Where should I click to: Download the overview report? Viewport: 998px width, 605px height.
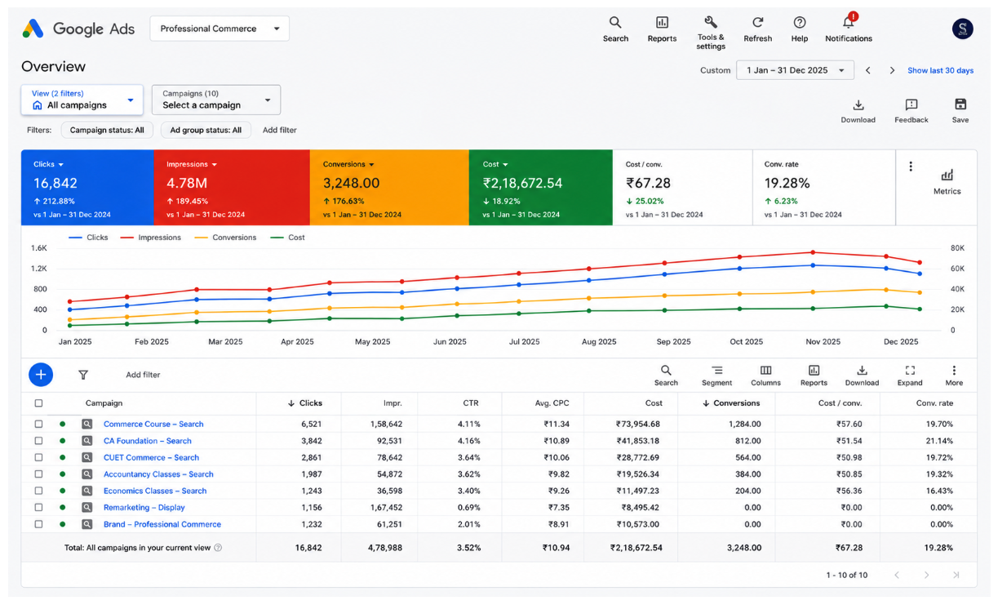coord(858,111)
